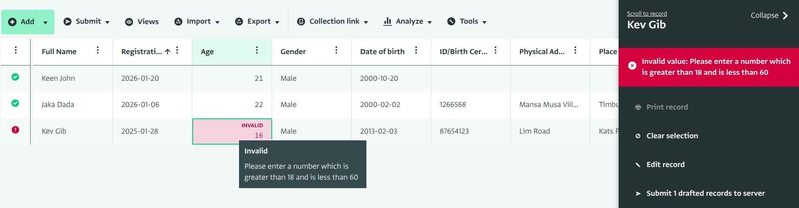Open Physical Ad... column options menu

[575, 50]
